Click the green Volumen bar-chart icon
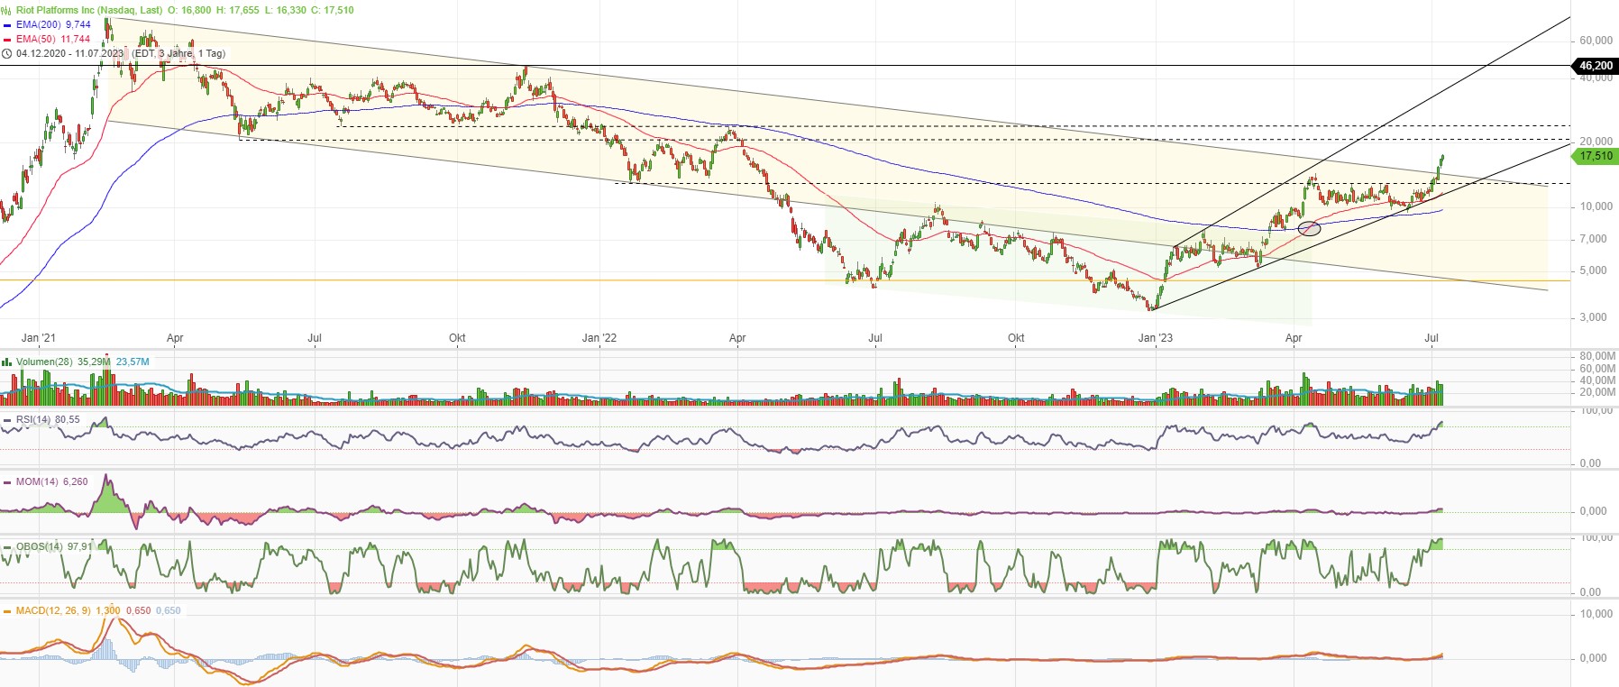 point(7,362)
